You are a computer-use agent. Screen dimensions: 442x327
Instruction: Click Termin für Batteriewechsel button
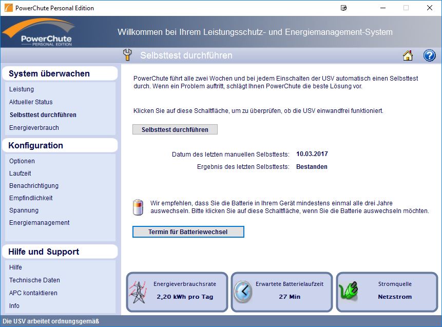point(188,232)
